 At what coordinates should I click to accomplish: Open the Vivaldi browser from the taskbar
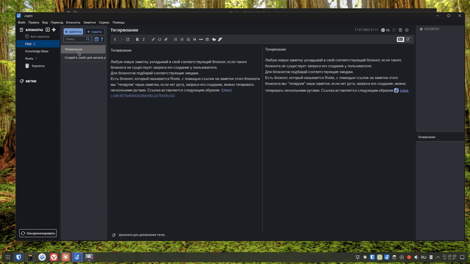click(x=53, y=257)
